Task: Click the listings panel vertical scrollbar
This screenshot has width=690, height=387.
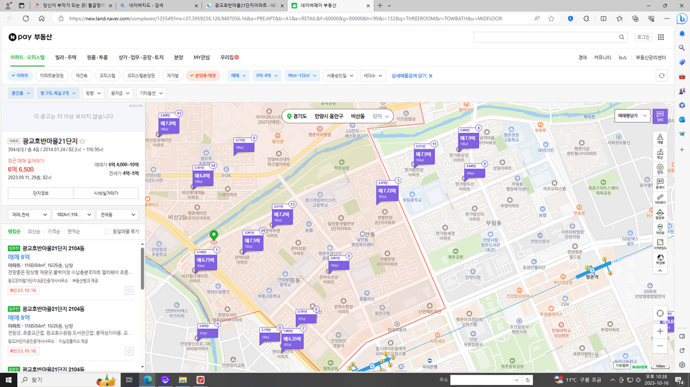Action: [142, 268]
